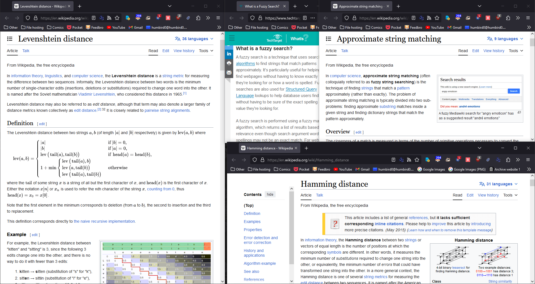This screenshot has height=284, width=535.
Task: Expand the 31 languages selector on Hamming distance
Action: (498, 184)
